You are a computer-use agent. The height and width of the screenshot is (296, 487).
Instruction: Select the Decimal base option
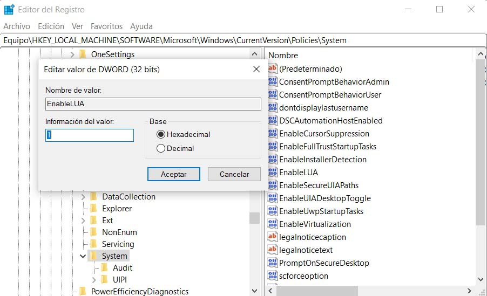click(x=160, y=148)
